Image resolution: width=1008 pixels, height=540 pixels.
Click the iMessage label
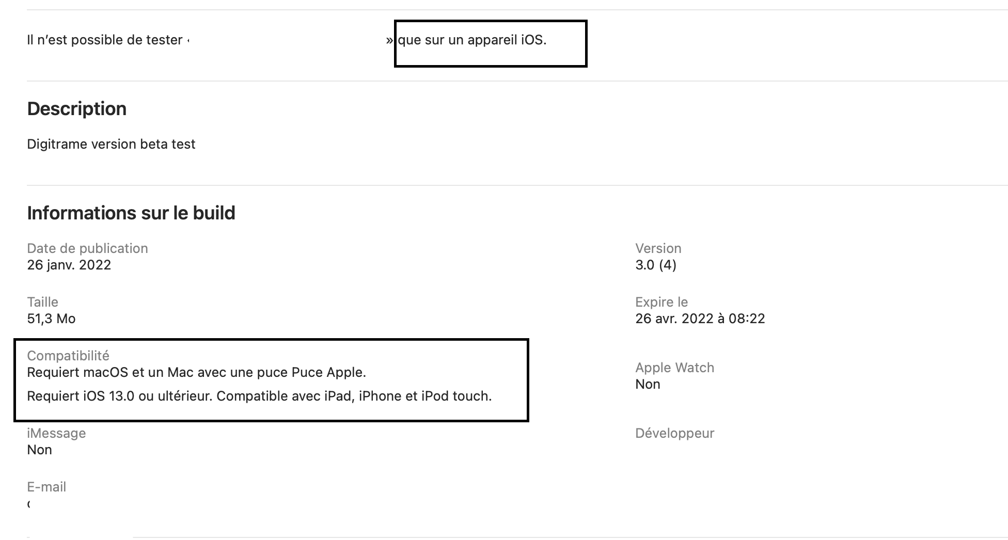pyautogui.click(x=56, y=433)
